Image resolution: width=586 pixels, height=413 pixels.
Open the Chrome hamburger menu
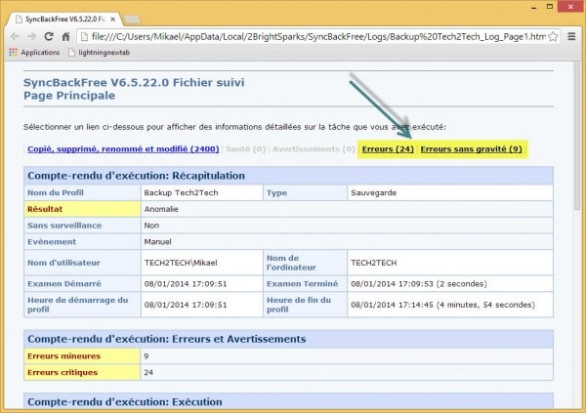(x=571, y=36)
